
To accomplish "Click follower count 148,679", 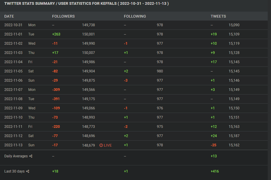I will click(x=89, y=145).
